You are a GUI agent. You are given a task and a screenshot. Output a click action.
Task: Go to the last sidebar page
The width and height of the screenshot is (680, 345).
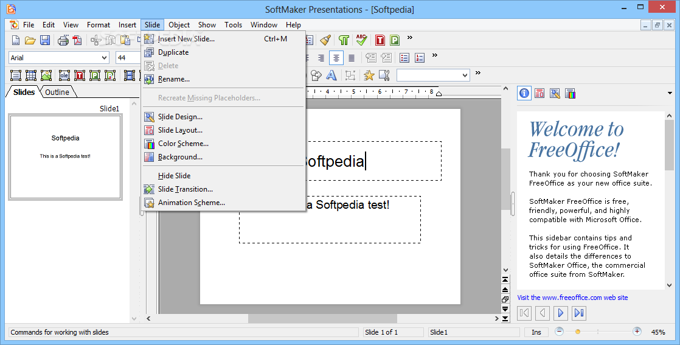[579, 313]
